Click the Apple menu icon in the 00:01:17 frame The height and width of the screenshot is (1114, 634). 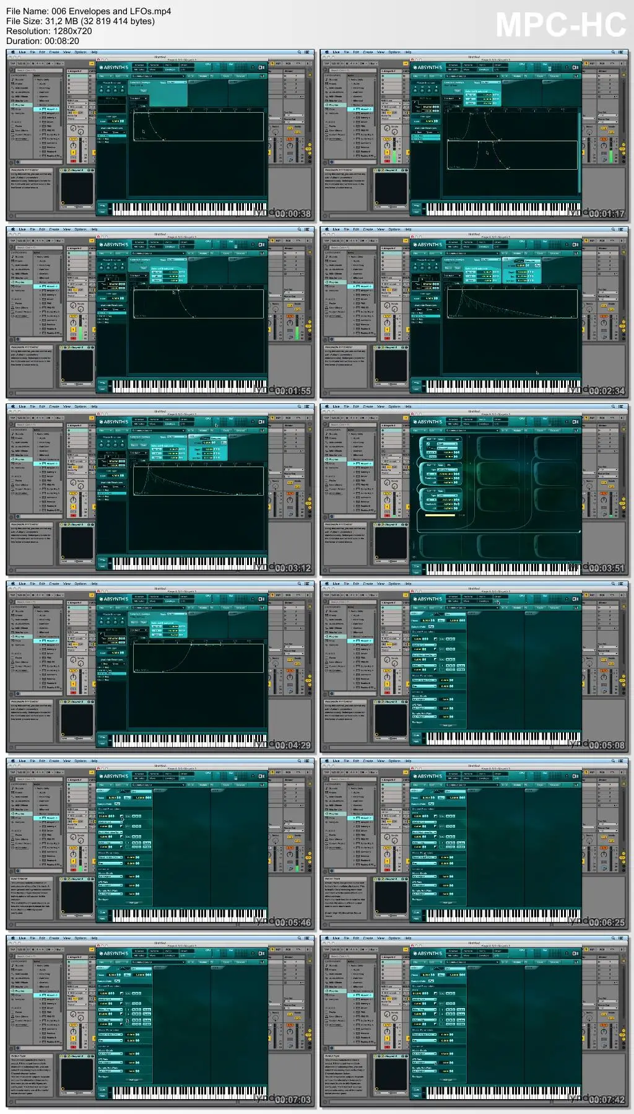[326, 52]
